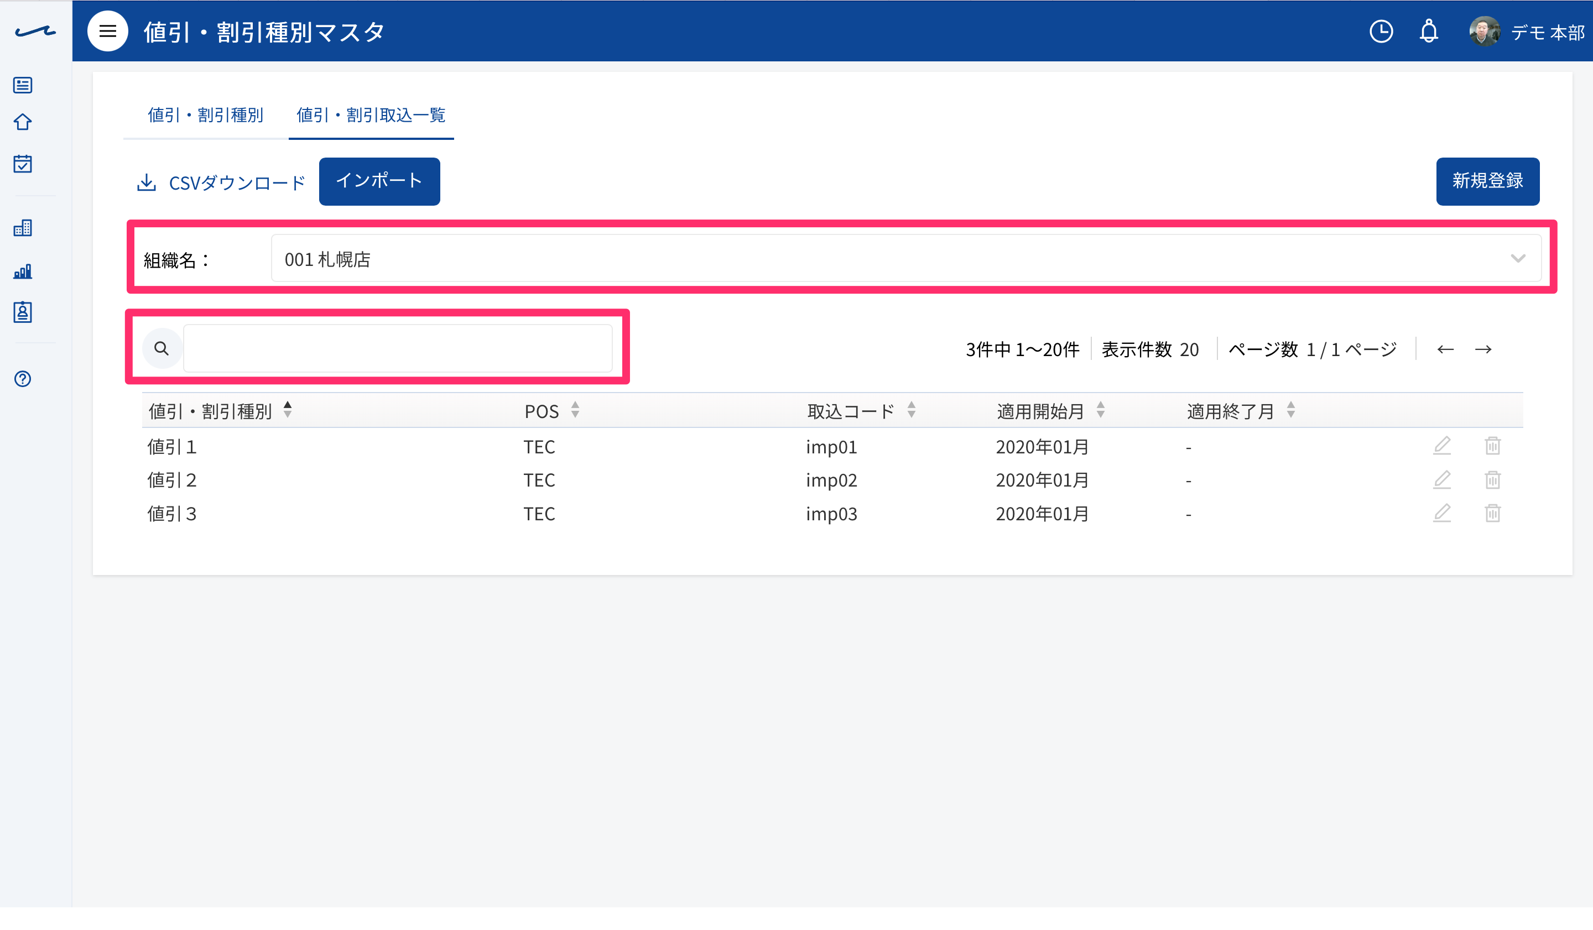
Task: Click the 新規登録 button
Action: pos(1487,181)
